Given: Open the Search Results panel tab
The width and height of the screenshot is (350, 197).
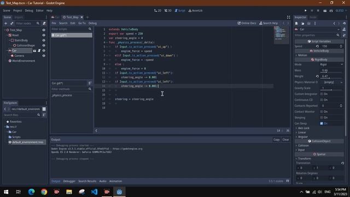Looking at the screenshot, I should click(x=87, y=181).
